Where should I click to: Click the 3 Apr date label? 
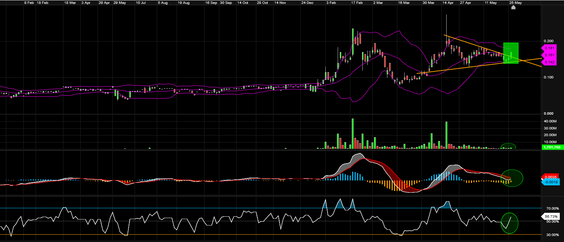click(86, 2)
